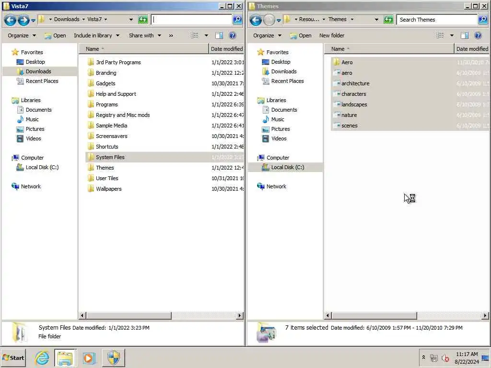Open help in the Vista7 window
This screenshot has height=368, width=491.
pos(233,35)
